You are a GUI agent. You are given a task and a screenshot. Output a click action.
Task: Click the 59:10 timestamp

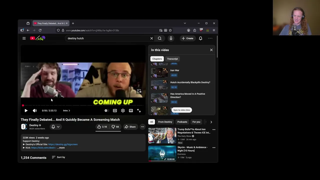click(x=174, y=102)
